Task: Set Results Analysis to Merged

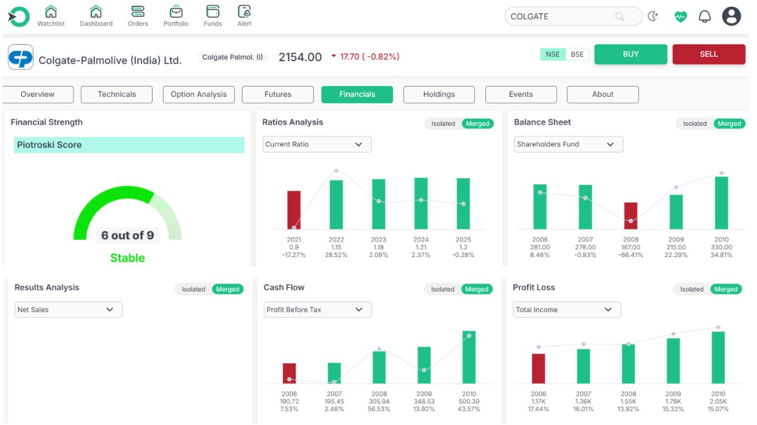Action: pyautogui.click(x=228, y=289)
